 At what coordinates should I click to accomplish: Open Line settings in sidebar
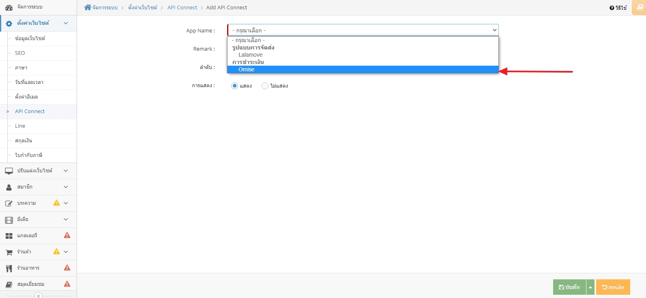[x=20, y=126]
